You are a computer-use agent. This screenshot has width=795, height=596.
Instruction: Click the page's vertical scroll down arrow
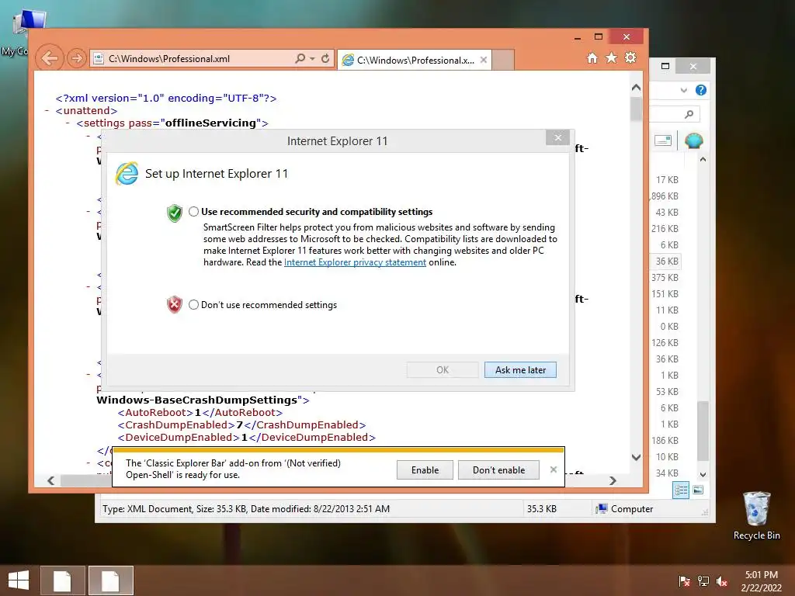637,457
